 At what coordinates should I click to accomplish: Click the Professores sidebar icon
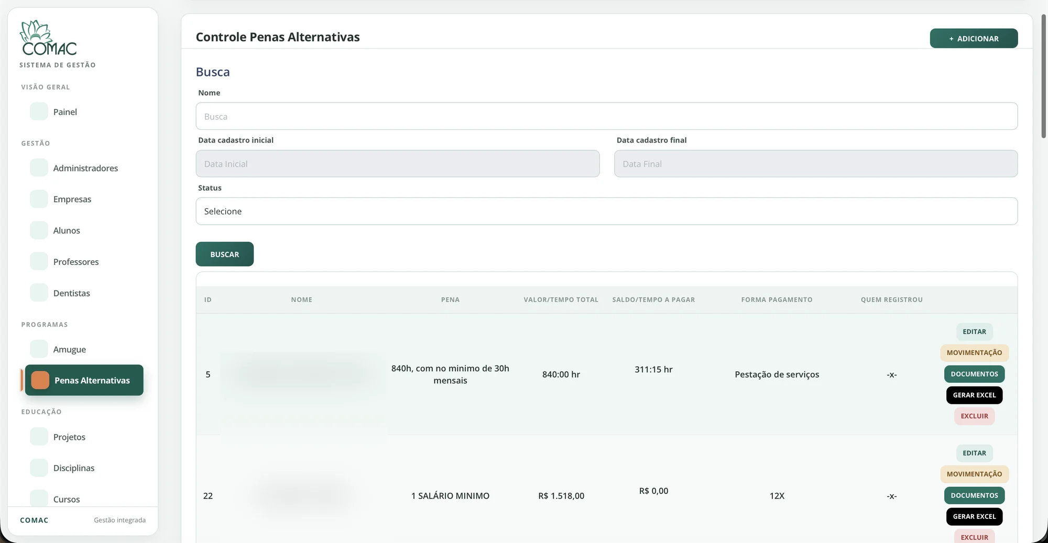[39, 261]
